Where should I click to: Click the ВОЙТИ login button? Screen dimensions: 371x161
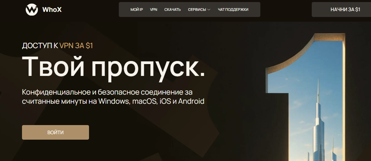56,133
